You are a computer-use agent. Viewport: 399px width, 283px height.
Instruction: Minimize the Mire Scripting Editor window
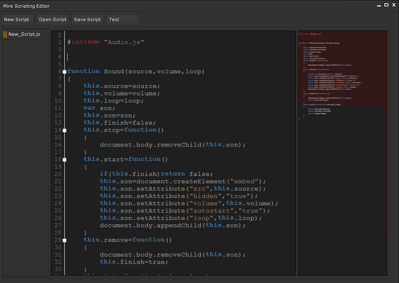coord(379,5)
